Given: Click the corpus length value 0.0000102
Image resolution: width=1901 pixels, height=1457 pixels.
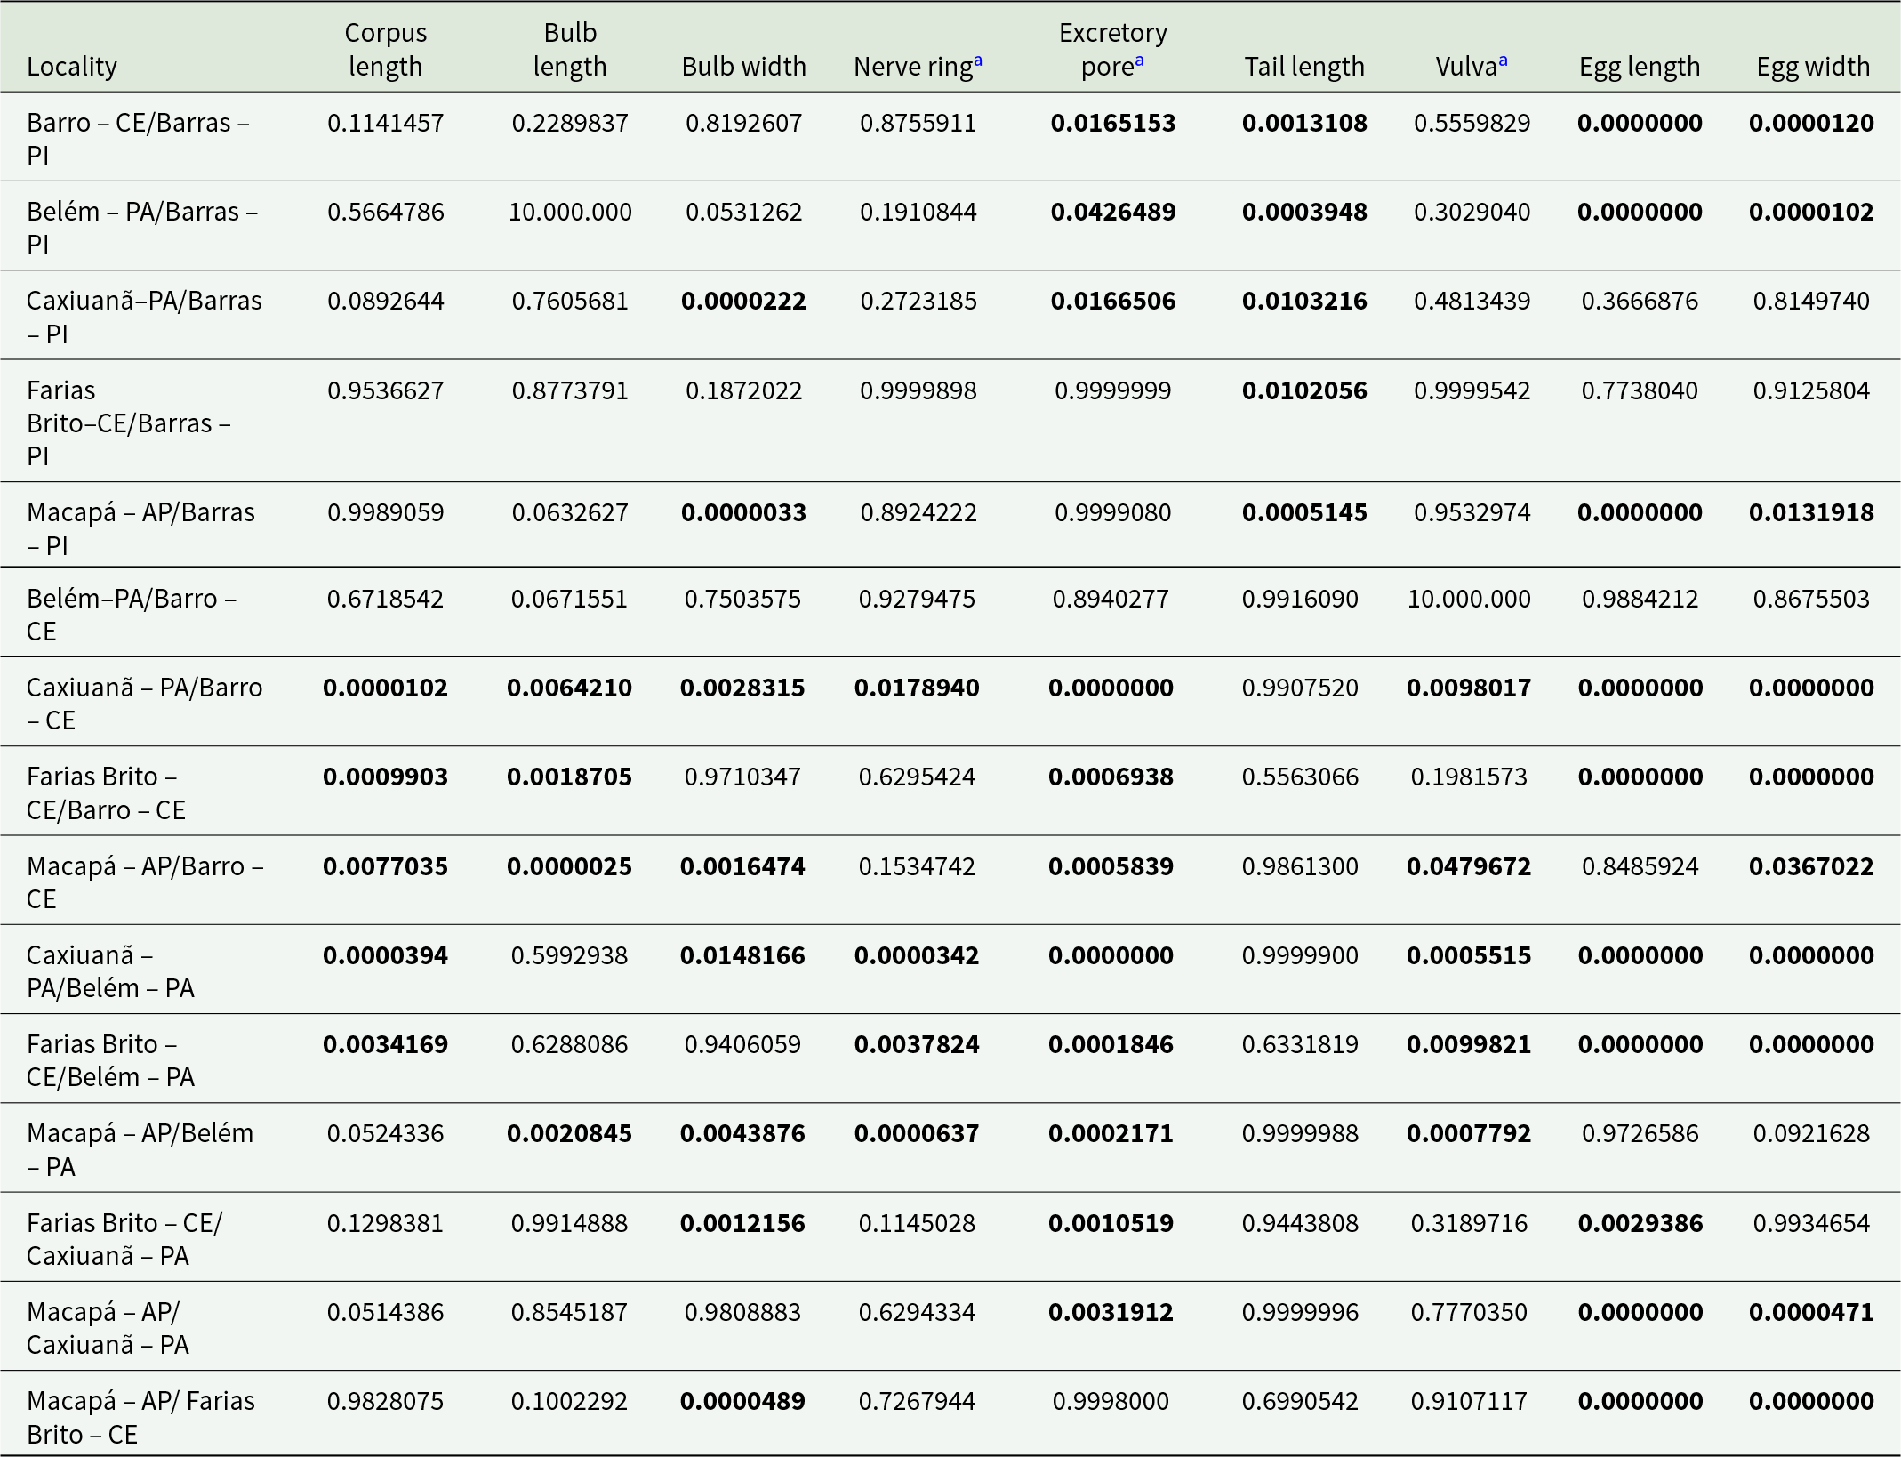Looking at the screenshot, I should point(385,688).
